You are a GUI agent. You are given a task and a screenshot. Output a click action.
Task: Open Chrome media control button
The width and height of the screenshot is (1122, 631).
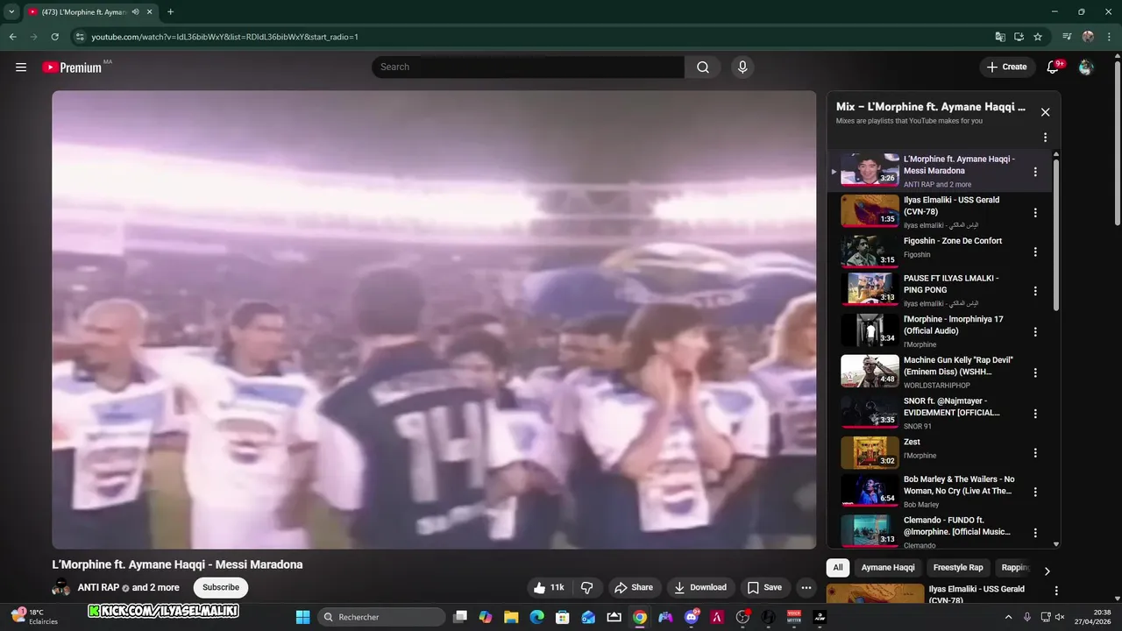1067,37
